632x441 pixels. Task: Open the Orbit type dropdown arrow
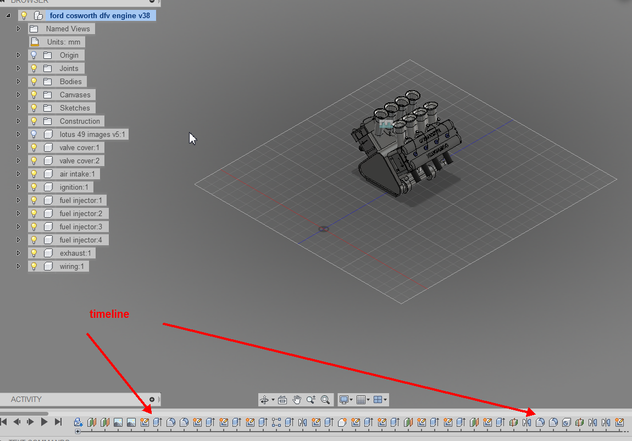pyautogui.click(x=273, y=400)
